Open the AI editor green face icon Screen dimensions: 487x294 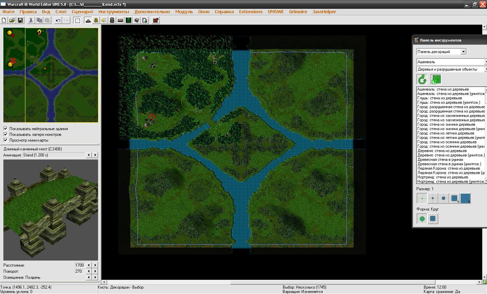coord(129,20)
